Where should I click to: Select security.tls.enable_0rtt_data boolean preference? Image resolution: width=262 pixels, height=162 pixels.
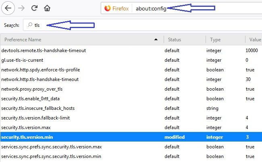131,99
